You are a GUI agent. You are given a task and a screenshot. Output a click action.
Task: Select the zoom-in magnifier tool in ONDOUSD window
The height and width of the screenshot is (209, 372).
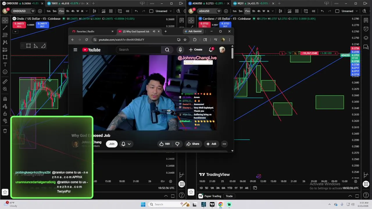pos(5,89)
